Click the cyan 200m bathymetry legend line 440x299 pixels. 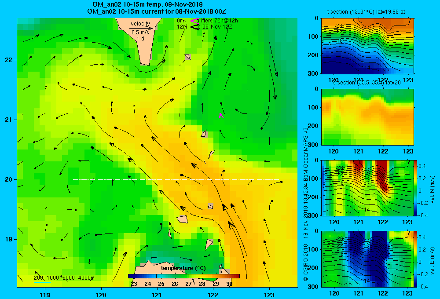(42, 282)
